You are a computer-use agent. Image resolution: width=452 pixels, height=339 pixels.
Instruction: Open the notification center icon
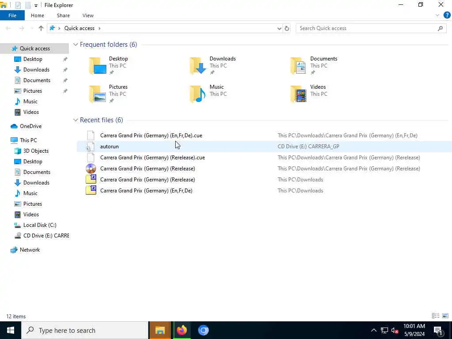click(438, 331)
